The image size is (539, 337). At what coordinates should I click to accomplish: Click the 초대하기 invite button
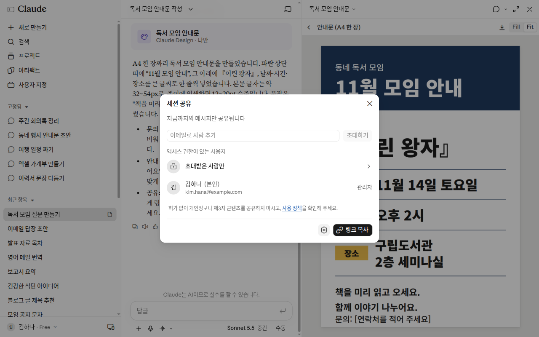coord(358,135)
